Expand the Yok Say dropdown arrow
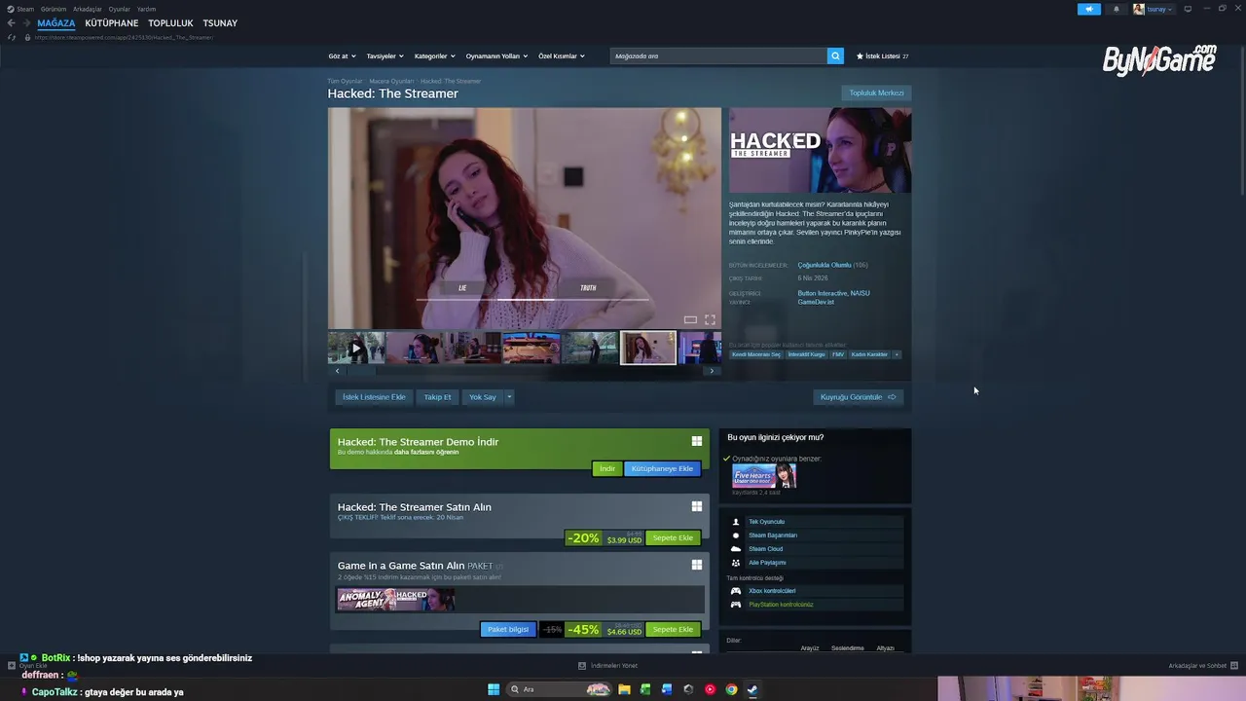This screenshot has height=701, width=1246. 508,397
